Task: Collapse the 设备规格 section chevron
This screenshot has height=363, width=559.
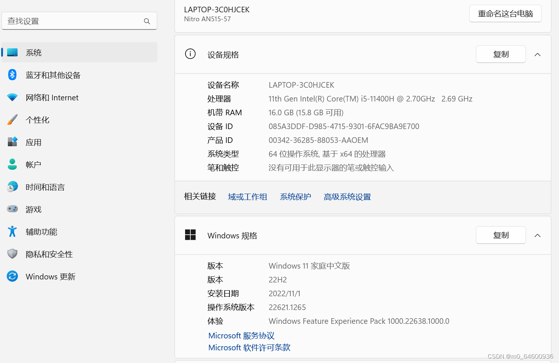Action: pos(537,54)
